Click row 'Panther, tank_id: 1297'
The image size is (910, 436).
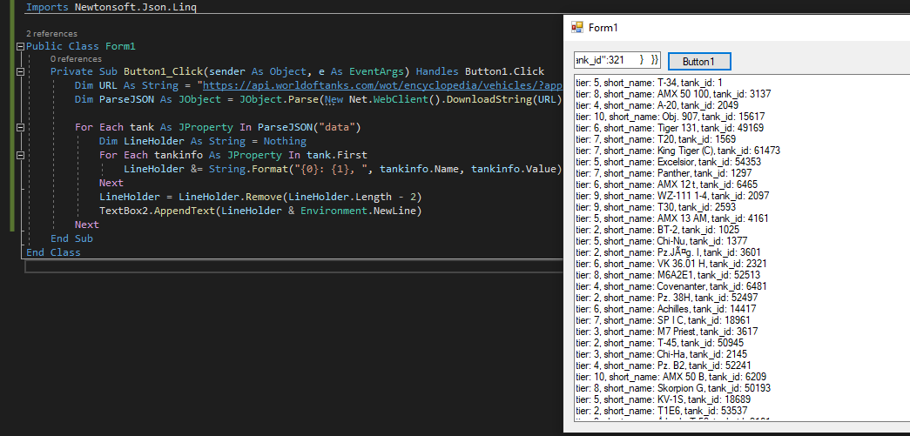[664, 173]
